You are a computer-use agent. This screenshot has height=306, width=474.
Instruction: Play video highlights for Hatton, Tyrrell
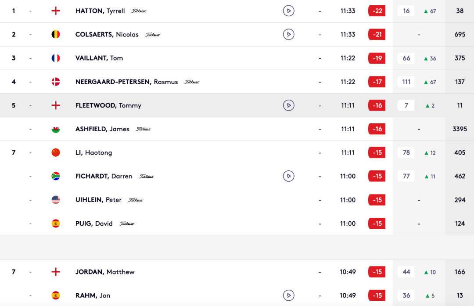288,11
